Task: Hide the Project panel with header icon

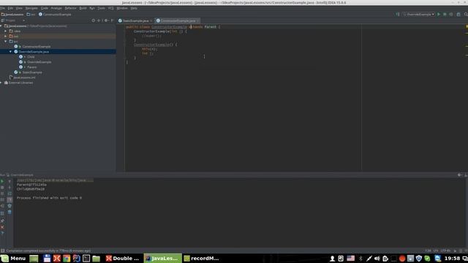Action: pos(112,20)
